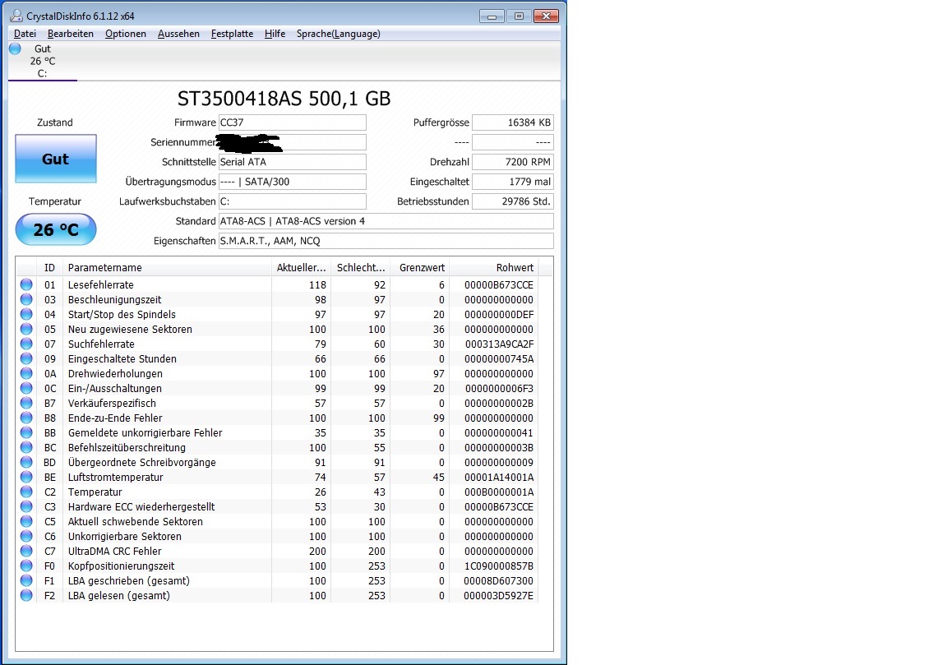Click status orb for LBA geschrieben (gesamt)

26,580
